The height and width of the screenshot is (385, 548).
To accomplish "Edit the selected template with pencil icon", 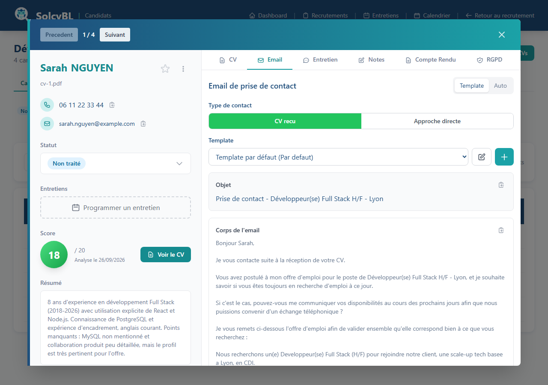I will pyautogui.click(x=482, y=157).
